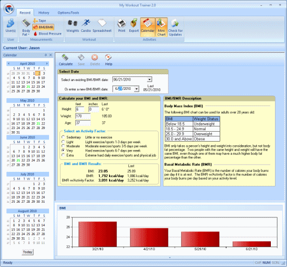This screenshot has height=267, width=287.
Task: Switch to the Options/Tools tab
Action: 68,13
